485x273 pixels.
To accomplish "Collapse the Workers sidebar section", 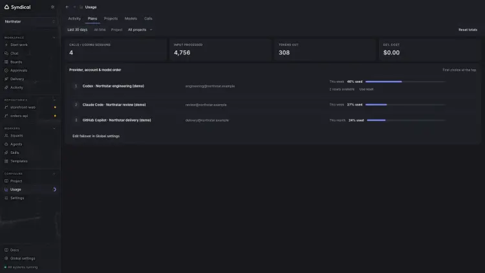I will click(54, 128).
